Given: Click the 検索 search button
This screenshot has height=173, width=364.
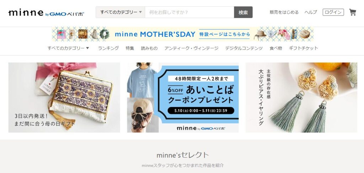Looking at the screenshot, I should point(243,12).
